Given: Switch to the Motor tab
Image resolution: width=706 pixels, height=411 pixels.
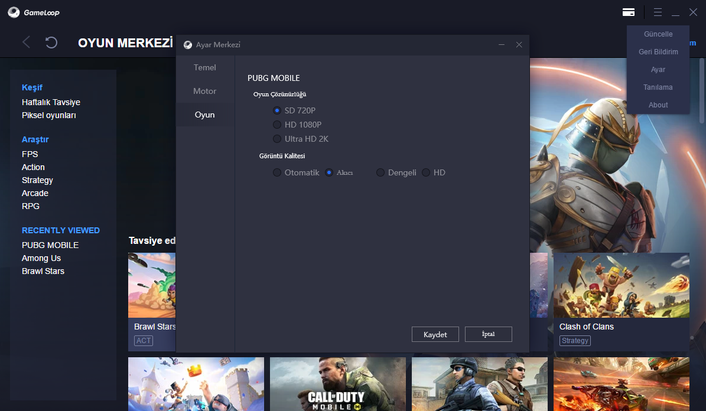Looking at the screenshot, I should pos(205,91).
